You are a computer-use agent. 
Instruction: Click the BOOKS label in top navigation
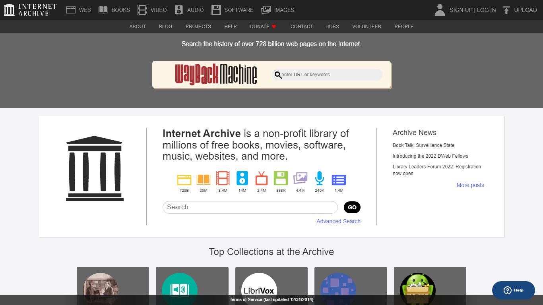121,10
